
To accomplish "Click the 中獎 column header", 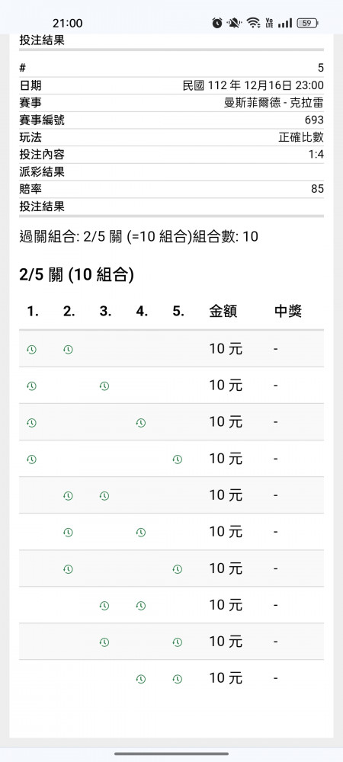I will pyautogui.click(x=288, y=312).
